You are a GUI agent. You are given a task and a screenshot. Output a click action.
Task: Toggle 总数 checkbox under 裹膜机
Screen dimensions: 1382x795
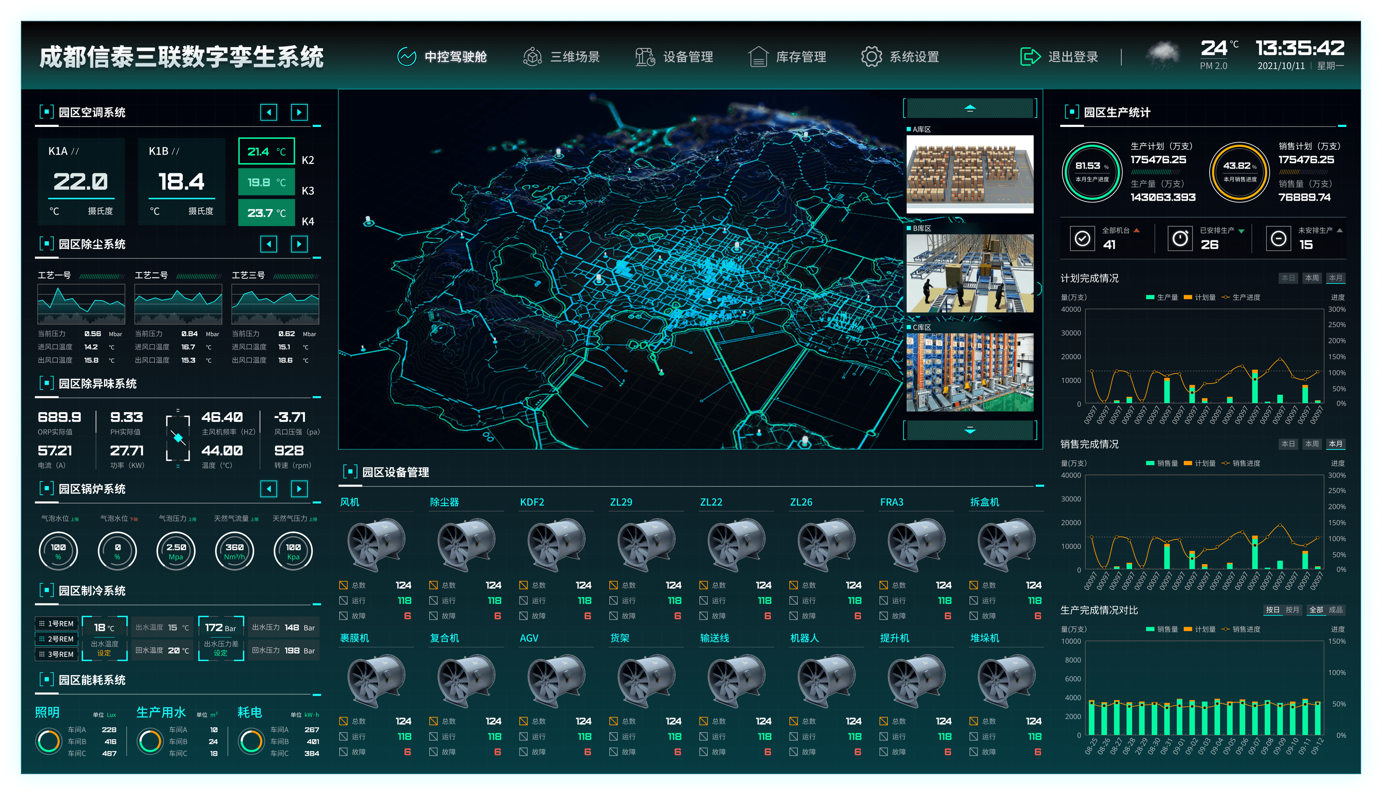tap(343, 721)
